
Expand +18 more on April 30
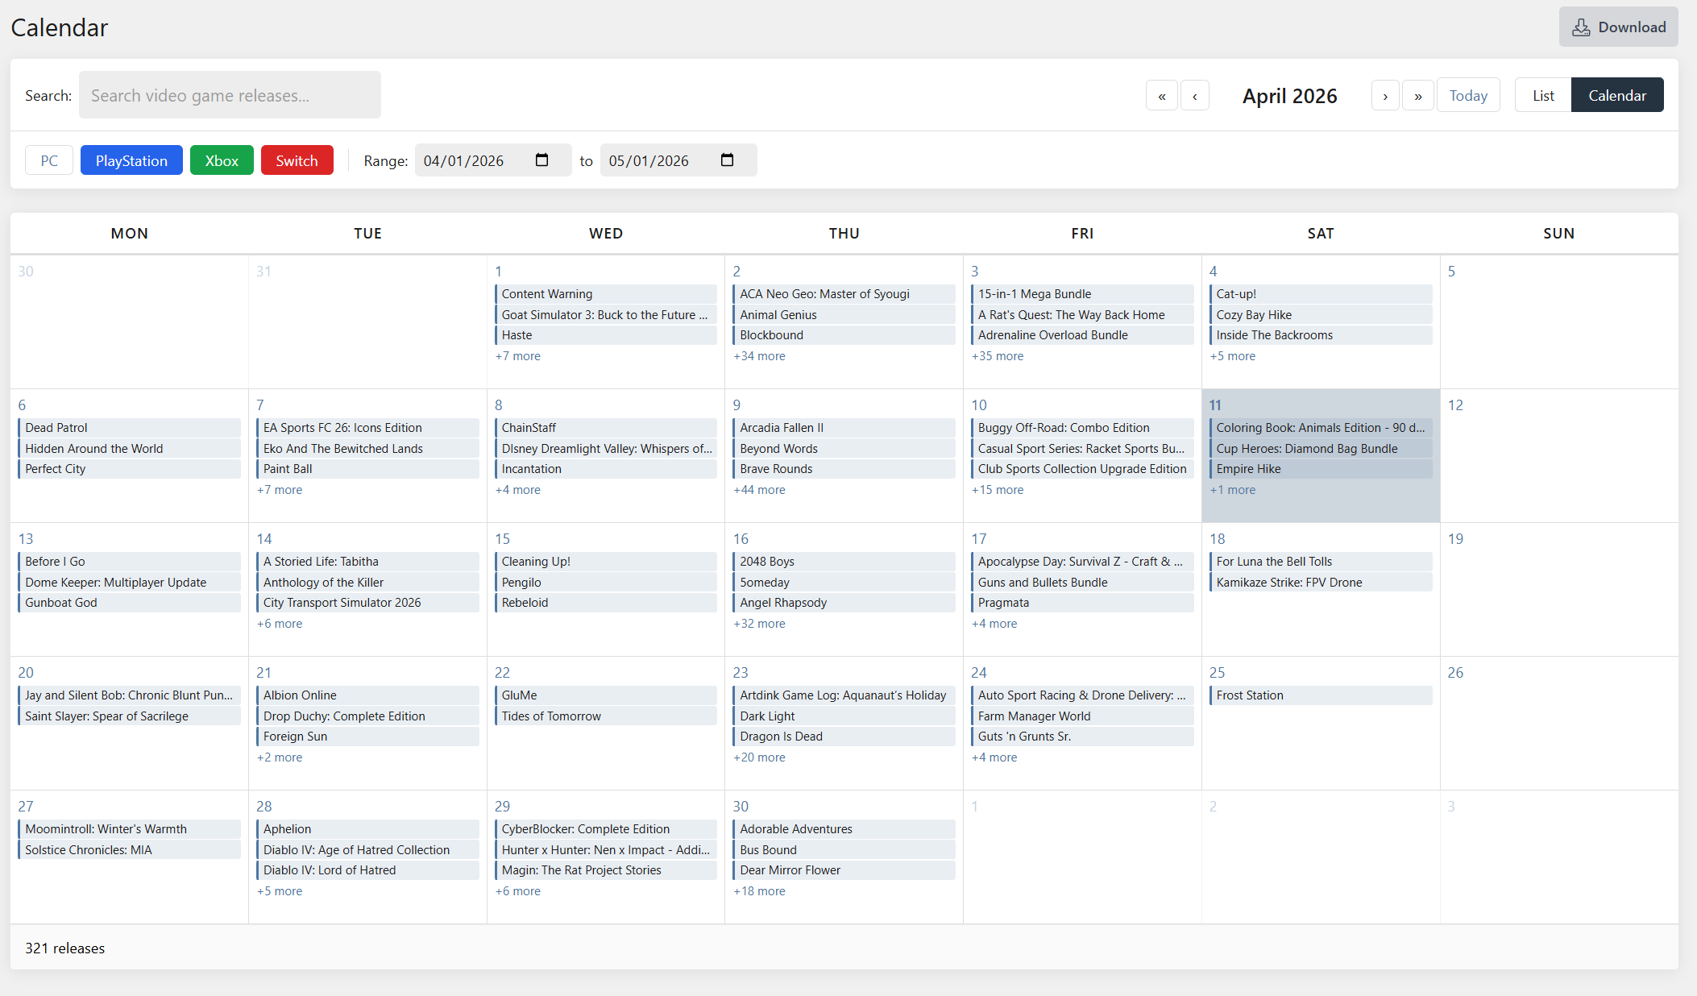pos(759,891)
